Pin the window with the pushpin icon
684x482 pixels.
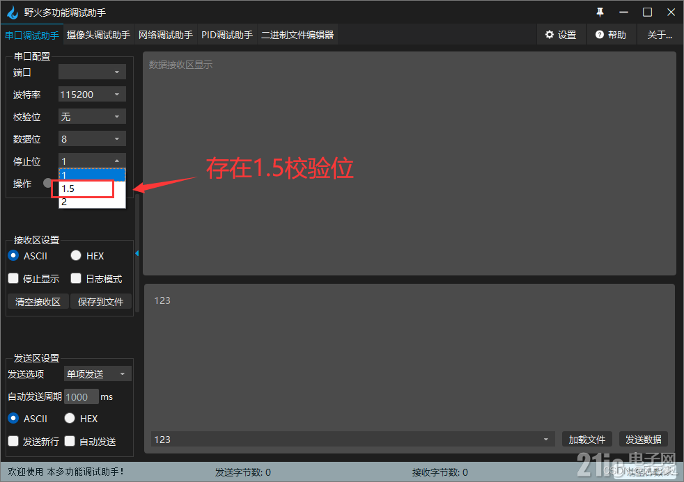point(600,13)
